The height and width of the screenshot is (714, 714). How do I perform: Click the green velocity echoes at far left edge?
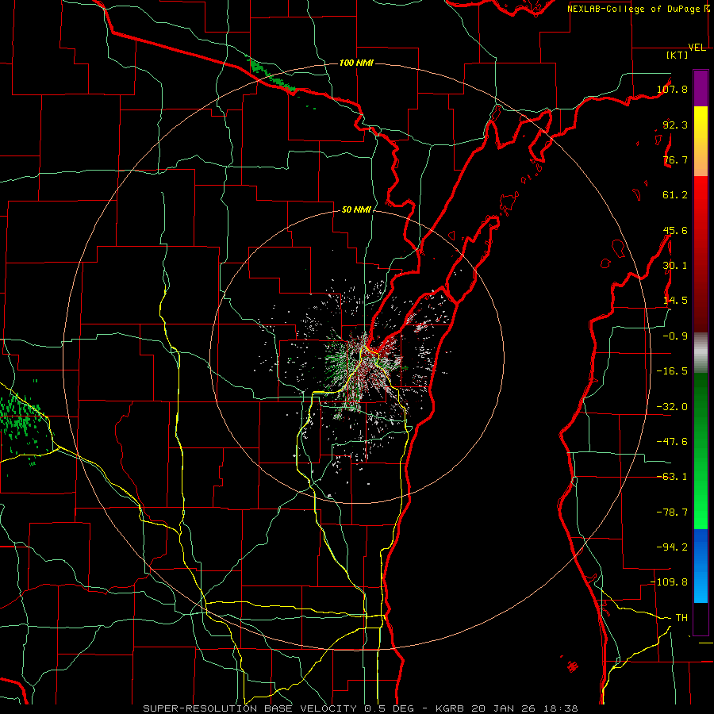tap(22, 421)
